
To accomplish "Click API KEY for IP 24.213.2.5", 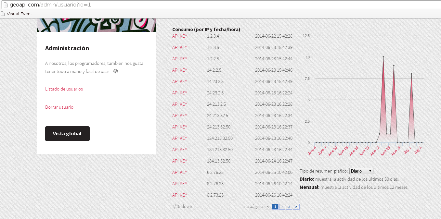I will [x=180, y=104].
